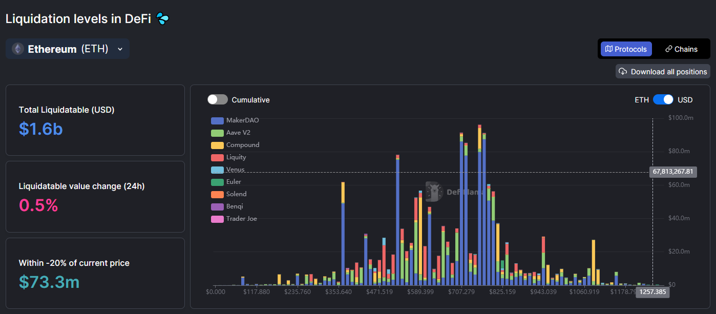716x314 pixels.
Task: Toggle MakerDAO legend swatch
Action: (x=217, y=120)
